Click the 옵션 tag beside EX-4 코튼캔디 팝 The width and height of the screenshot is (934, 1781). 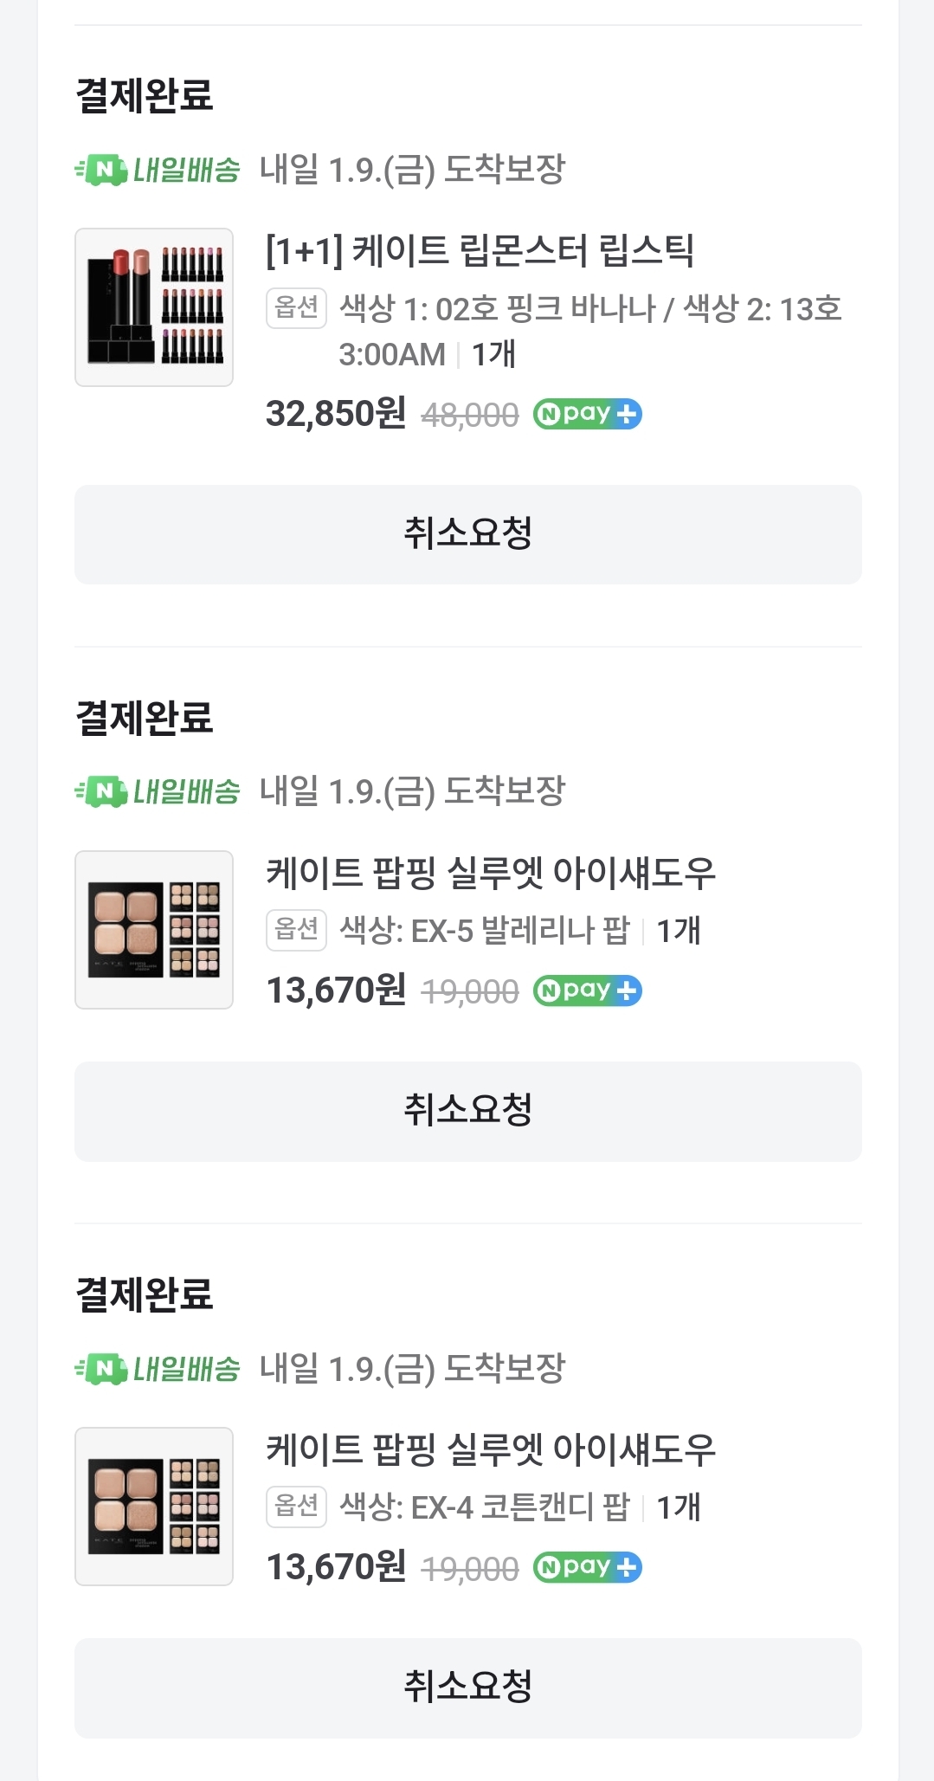(296, 1507)
